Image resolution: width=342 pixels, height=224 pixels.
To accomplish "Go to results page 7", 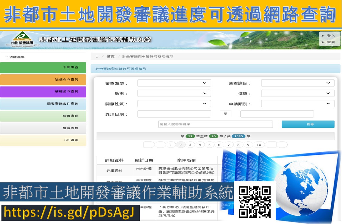I will (x=229, y=145).
